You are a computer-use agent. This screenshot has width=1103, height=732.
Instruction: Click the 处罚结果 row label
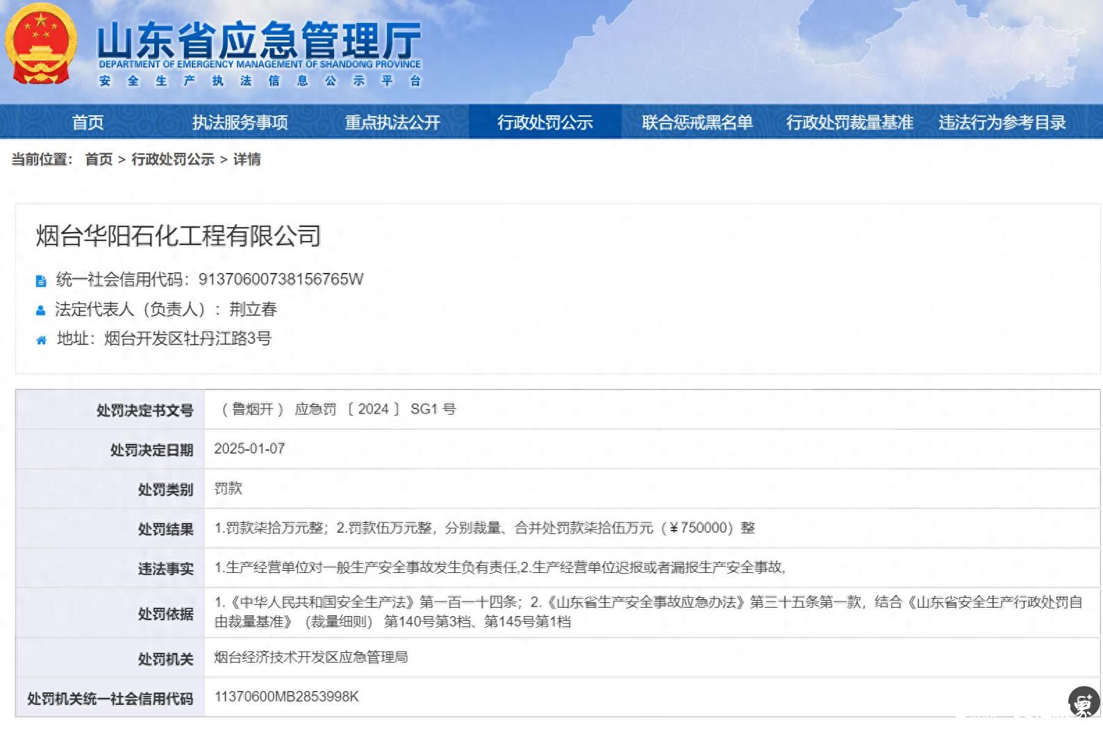pos(165,529)
